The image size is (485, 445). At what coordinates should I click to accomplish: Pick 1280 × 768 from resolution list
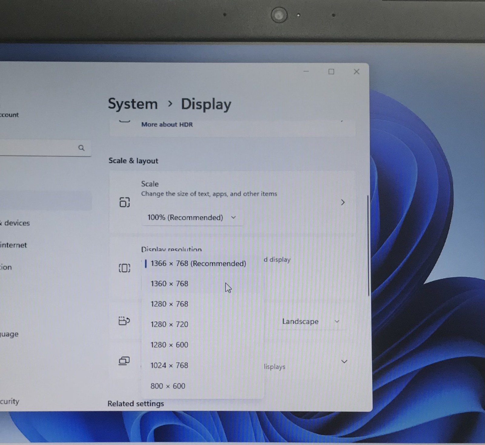coord(202,304)
